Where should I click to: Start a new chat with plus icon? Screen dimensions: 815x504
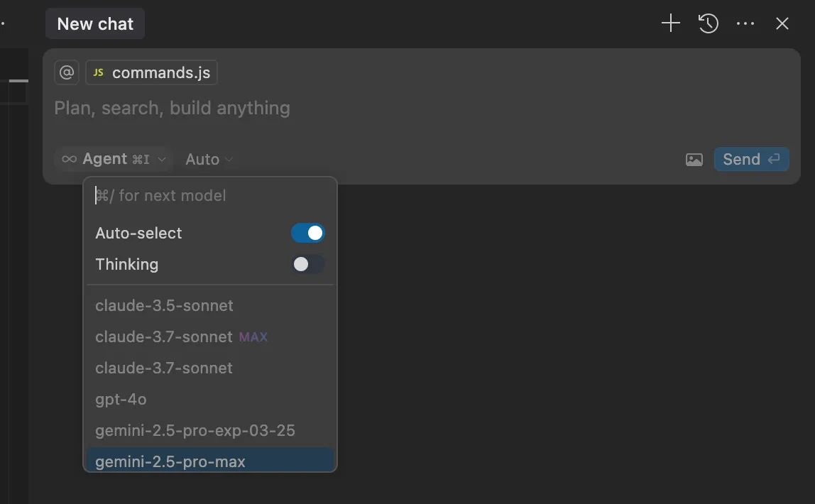(670, 23)
